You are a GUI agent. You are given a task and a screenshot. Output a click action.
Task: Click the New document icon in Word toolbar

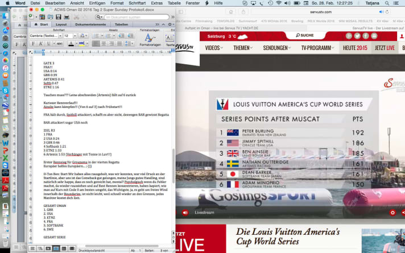point(31,16)
